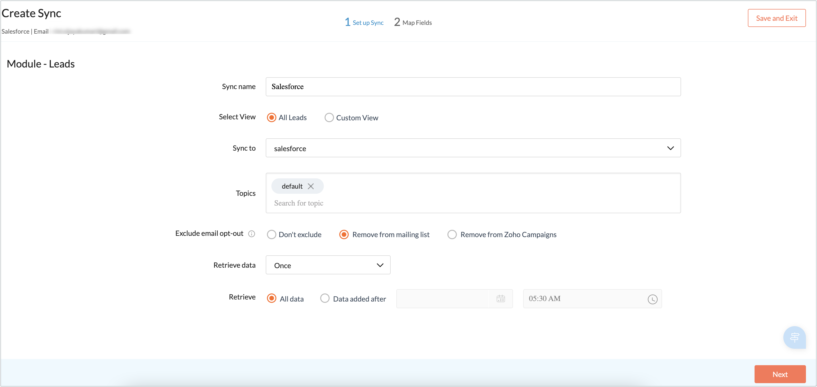Open the Retrieve data Once dropdown
This screenshot has height=387, width=817.
(x=328, y=265)
